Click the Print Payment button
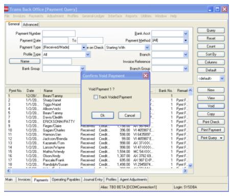 211,130
